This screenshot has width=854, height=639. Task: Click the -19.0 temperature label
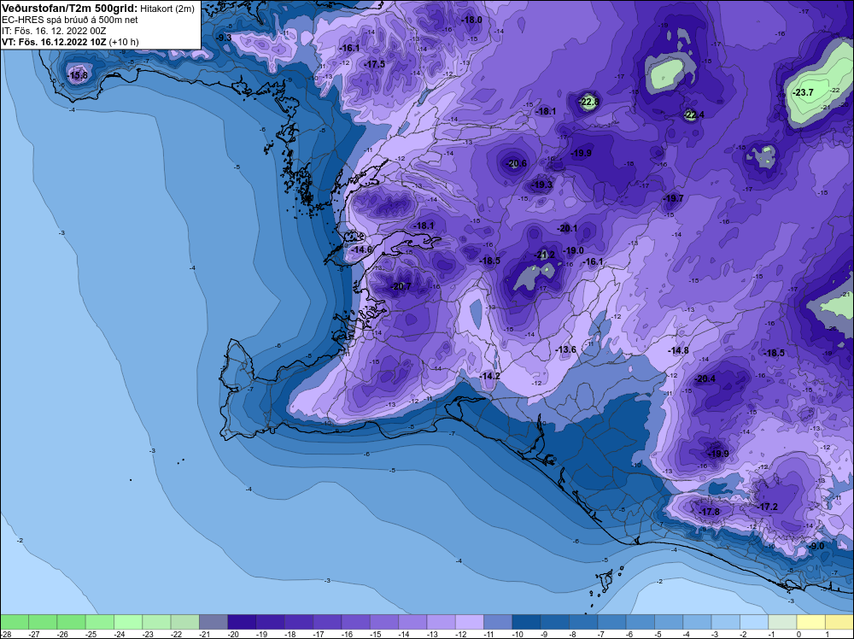(573, 250)
